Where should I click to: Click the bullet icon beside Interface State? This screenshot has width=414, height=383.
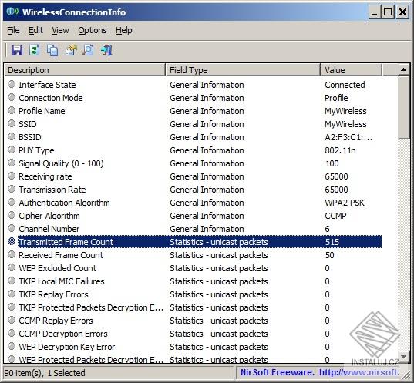tap(12, 85)
